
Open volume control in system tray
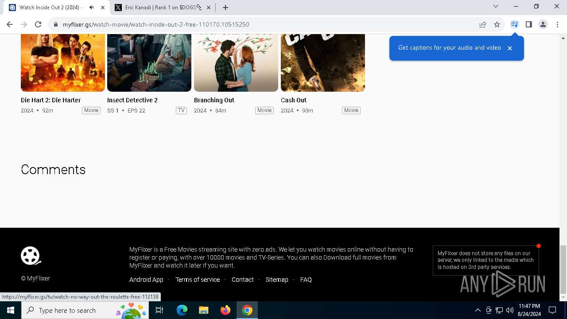pos(510,310)
